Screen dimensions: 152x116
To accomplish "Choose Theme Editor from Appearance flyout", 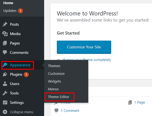I will (x=58, y=97).
